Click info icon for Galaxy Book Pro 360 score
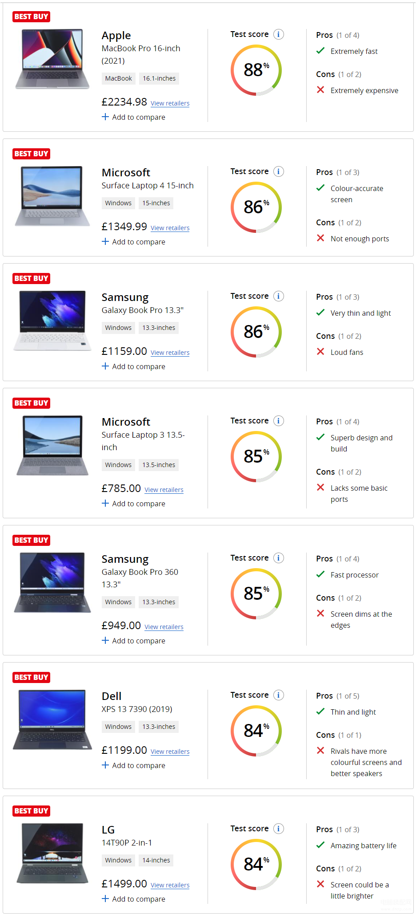 coord(279,558)
